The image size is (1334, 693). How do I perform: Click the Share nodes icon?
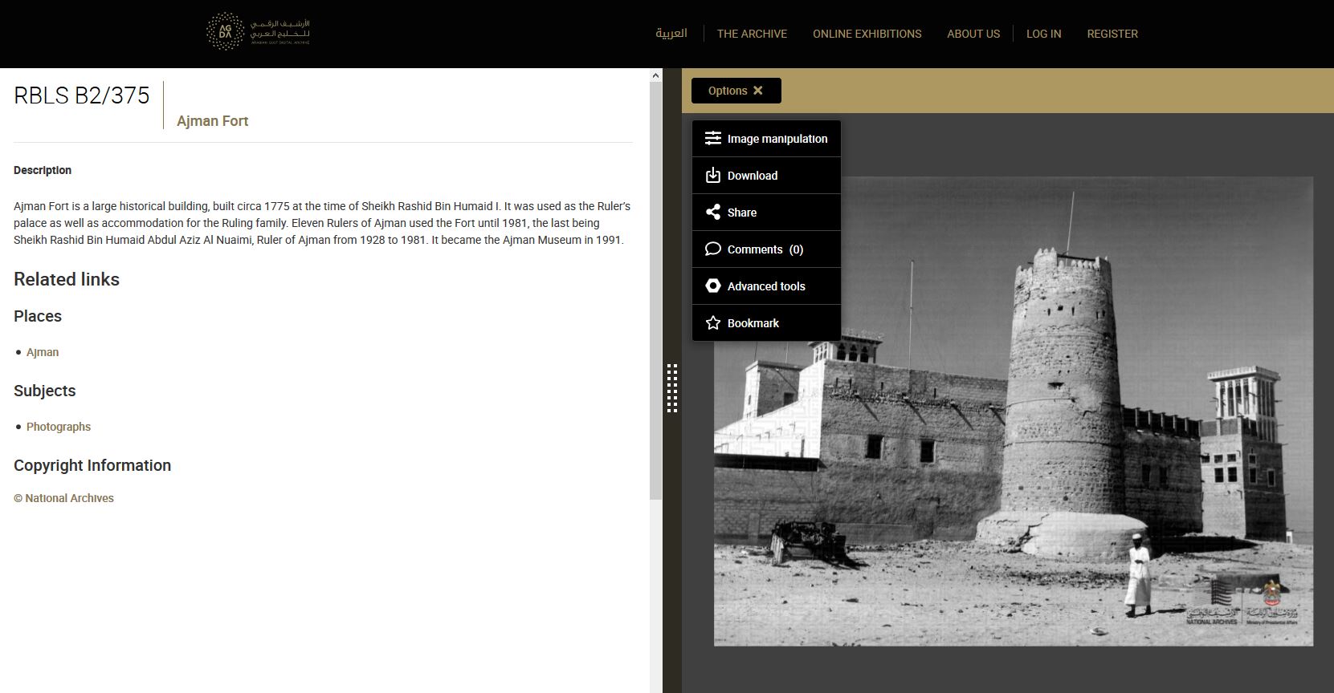pos(712,212)
